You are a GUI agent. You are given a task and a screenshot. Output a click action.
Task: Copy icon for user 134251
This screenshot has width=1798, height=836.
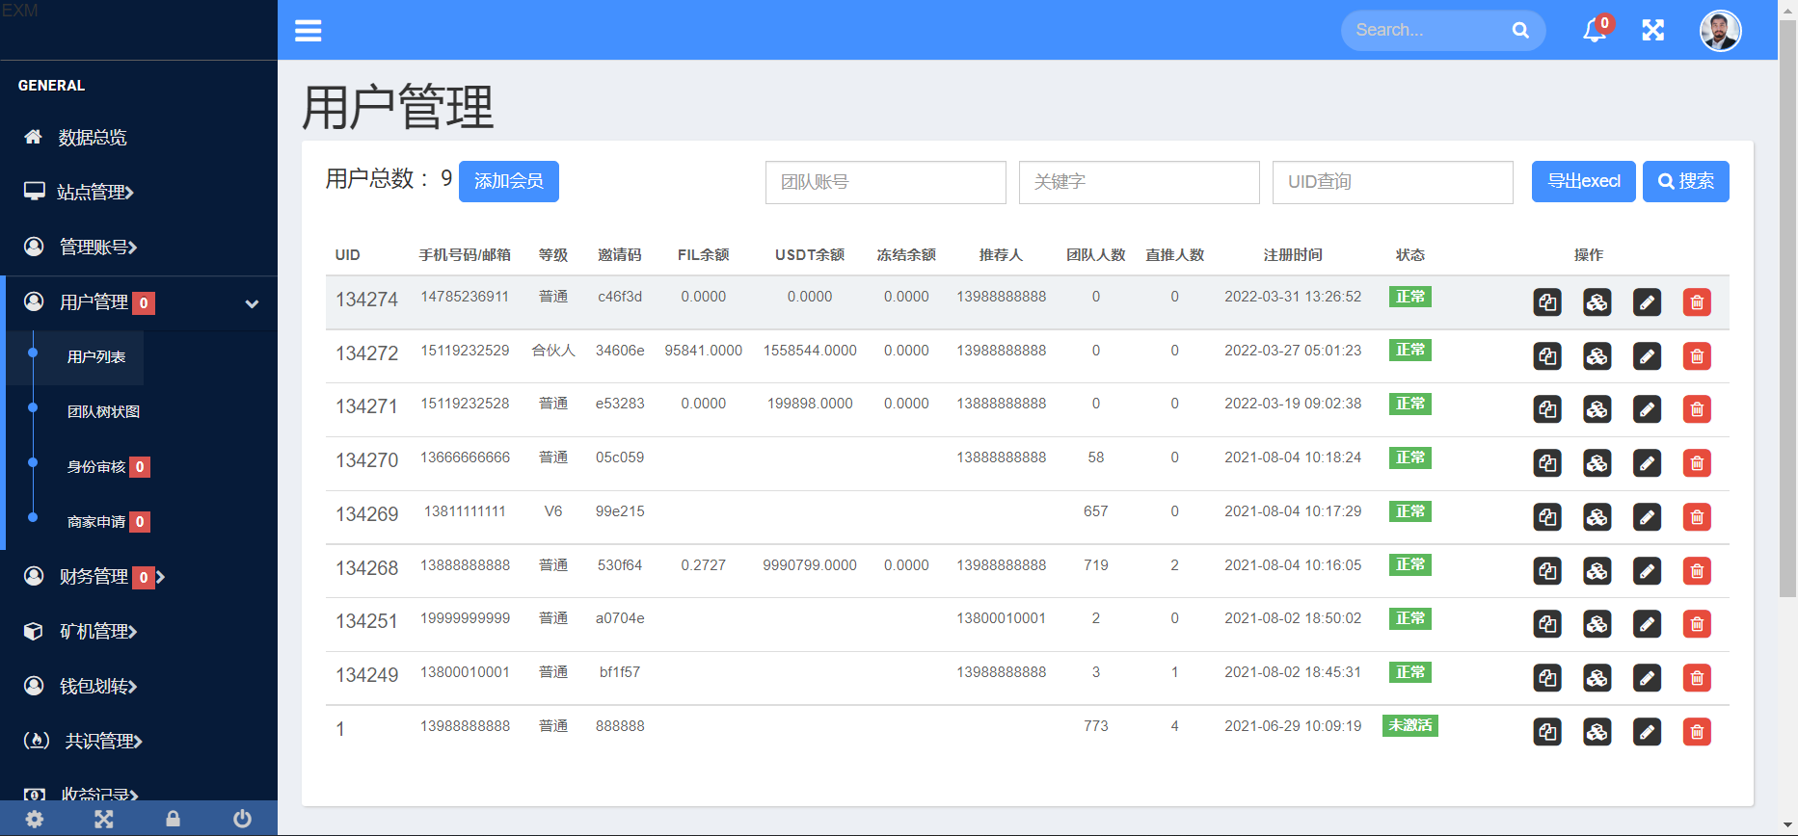pyautogui.click(x=1547, y=624)
